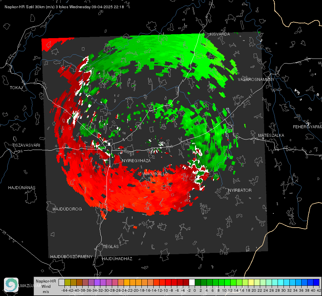Select the NAGYKÁLLÓ town label
The width and height of the screenshot is (322, 296).
(156, 174)
